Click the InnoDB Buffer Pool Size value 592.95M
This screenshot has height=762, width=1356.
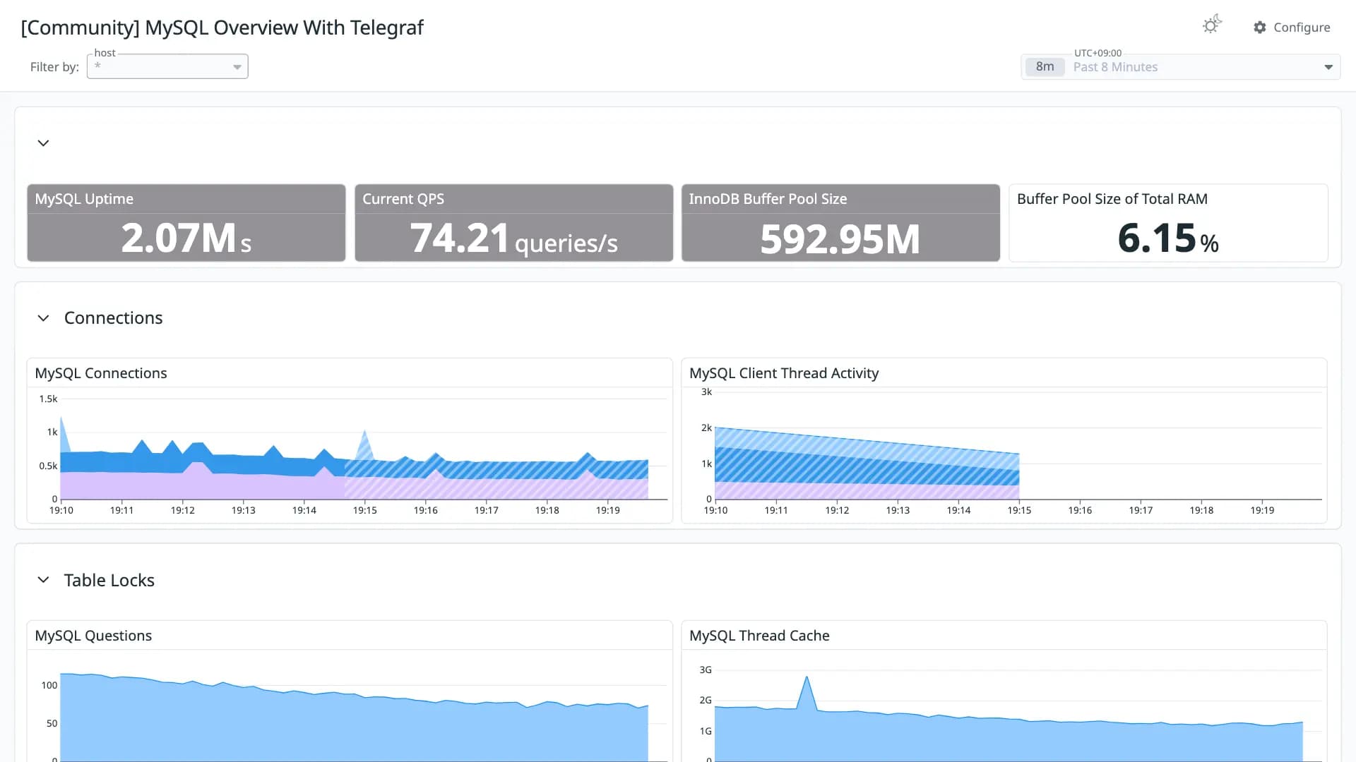(x=840, y=238)
